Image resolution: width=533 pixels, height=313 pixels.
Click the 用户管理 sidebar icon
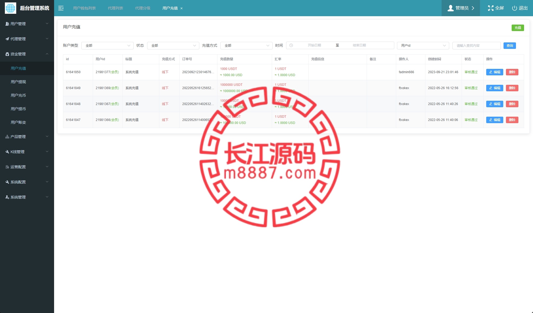(7, 24)
